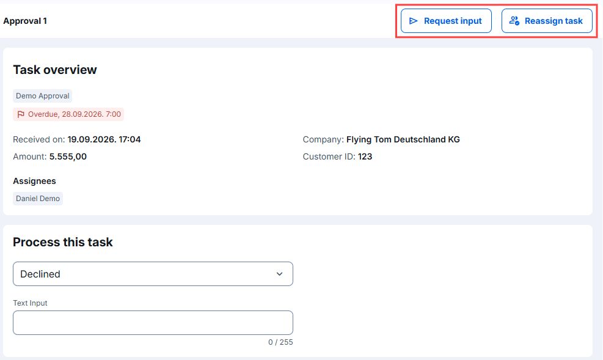This screenshot has height=360, width=603.
Task: Click the Demo Approval tag
Action: point(43,96)
